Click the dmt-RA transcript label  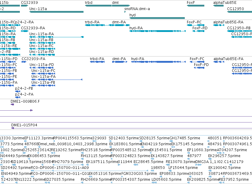tap(119, 22)
